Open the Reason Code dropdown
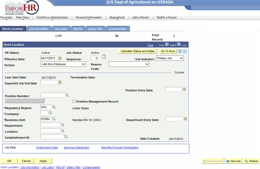260x169 pixels. [x=129, y=64]
